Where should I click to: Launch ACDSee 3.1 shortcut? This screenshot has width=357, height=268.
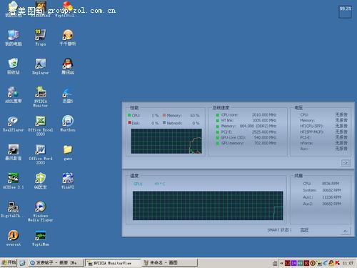coord(14,181)
